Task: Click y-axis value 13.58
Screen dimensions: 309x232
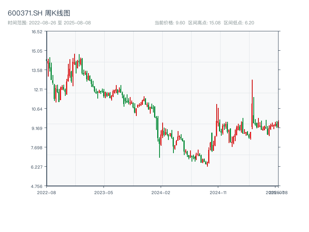Action: [37, 70]
